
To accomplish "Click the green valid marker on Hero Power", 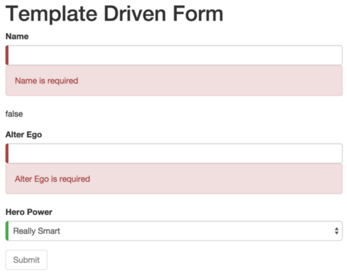I will 7,231.
